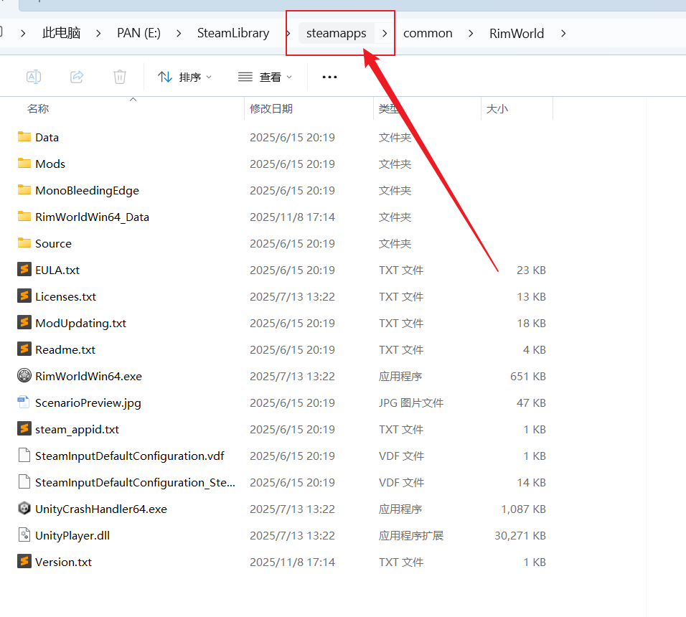Click the UnityPlayer.dll file icon
Viewport: 686px width, 617px height.
click(24, 535)
